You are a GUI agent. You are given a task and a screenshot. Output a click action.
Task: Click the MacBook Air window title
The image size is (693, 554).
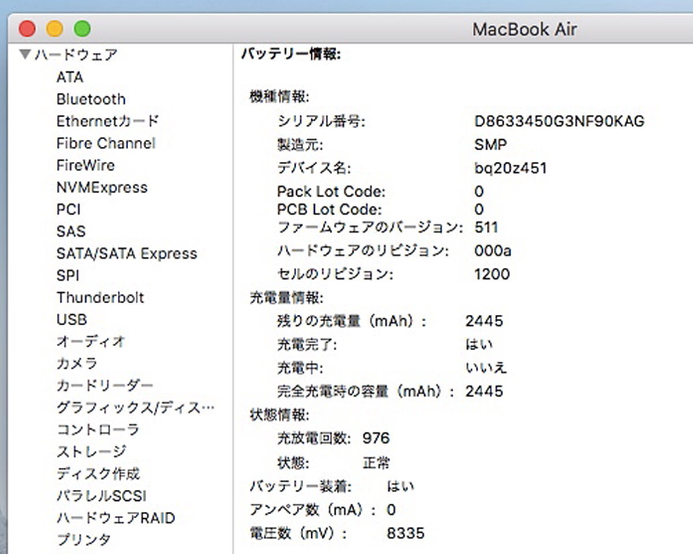524,29
